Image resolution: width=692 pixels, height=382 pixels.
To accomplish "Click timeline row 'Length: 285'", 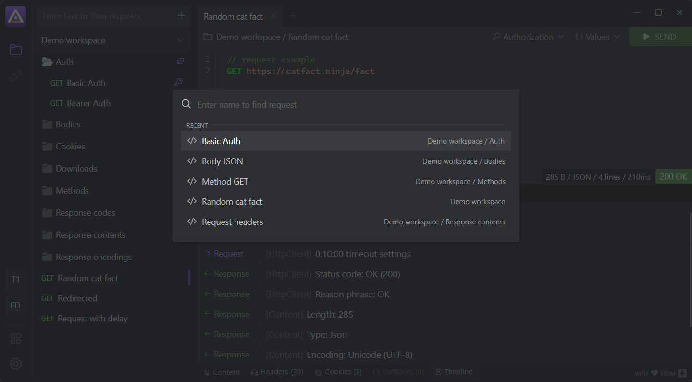I will 330,314.
